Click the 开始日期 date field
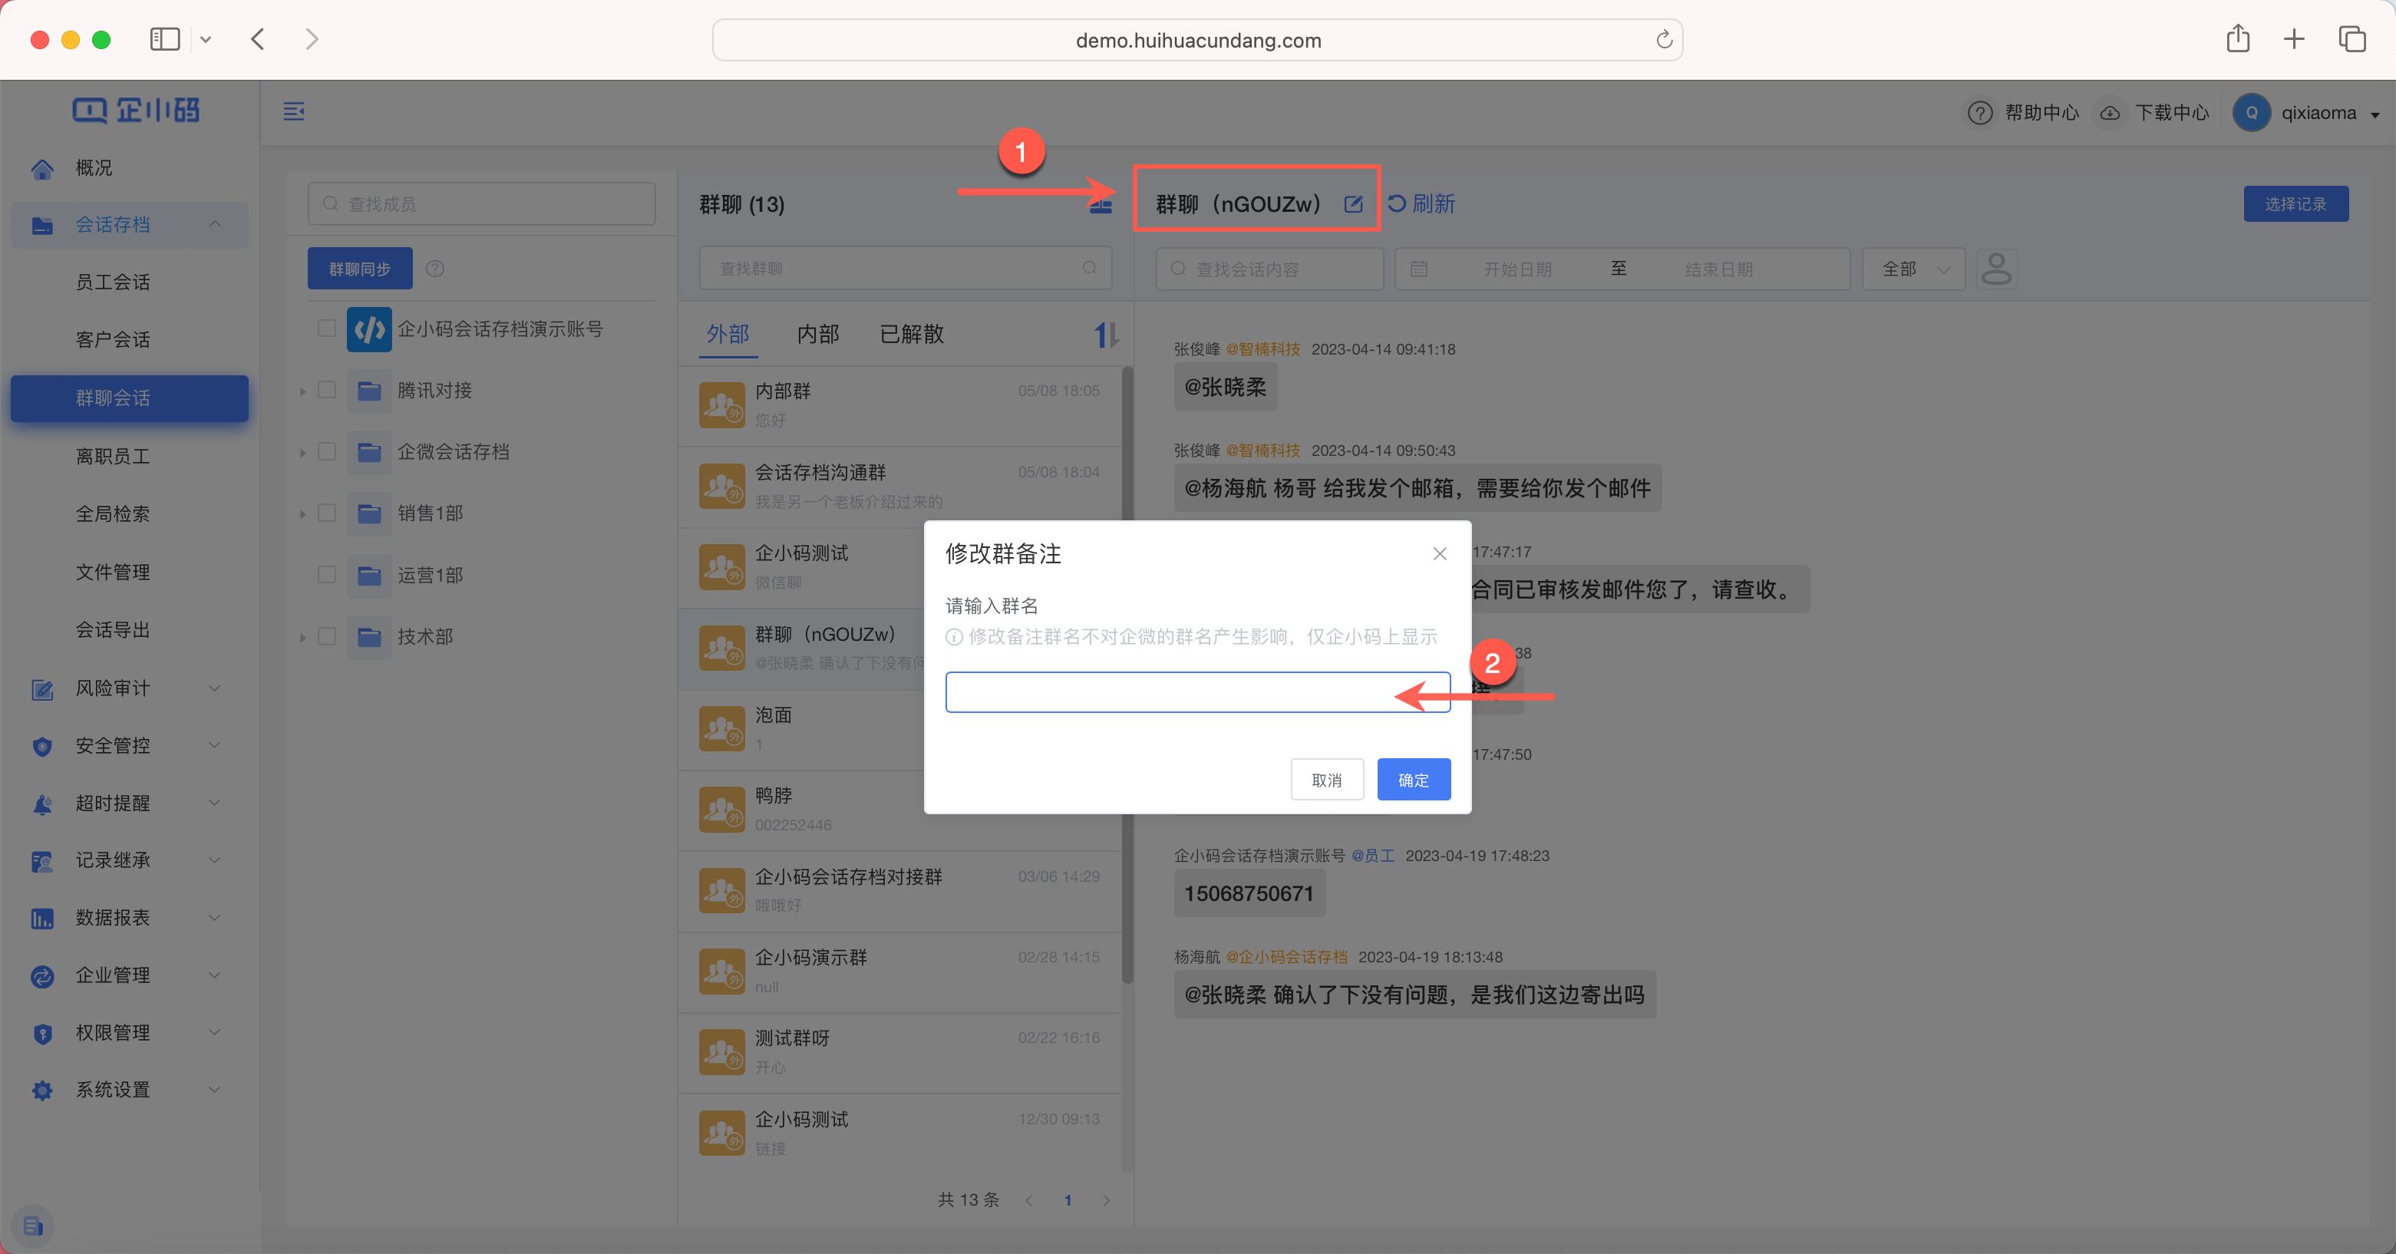The width and height of the screenshot is (2396, 1254). pyautogui.click(x=1517, y=269)
